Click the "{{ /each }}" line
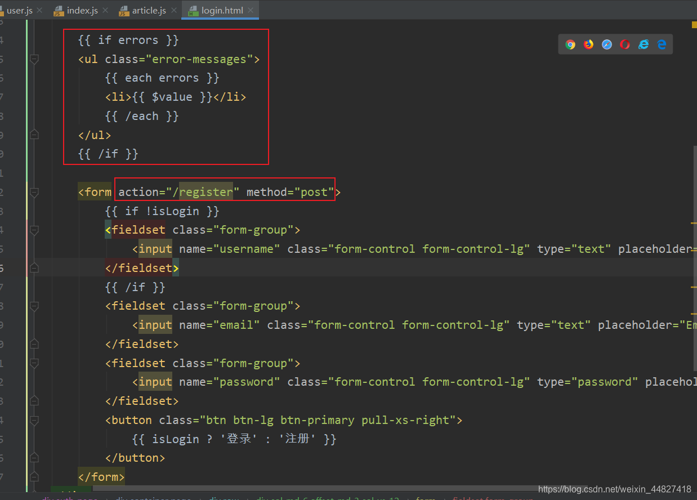 [142, 116]
